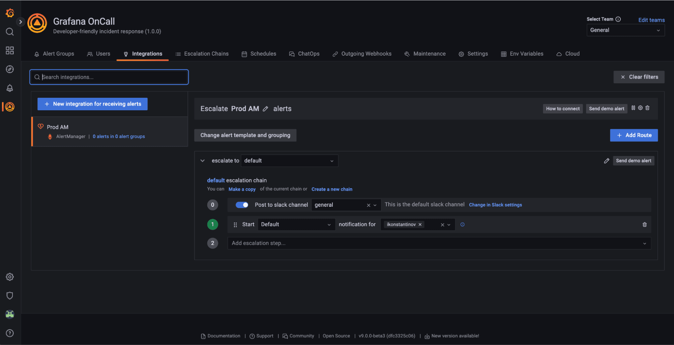Viewport: 674px width, 345px height.
Task: Open integration settings via the gear icon
Action: pos(640,108)
